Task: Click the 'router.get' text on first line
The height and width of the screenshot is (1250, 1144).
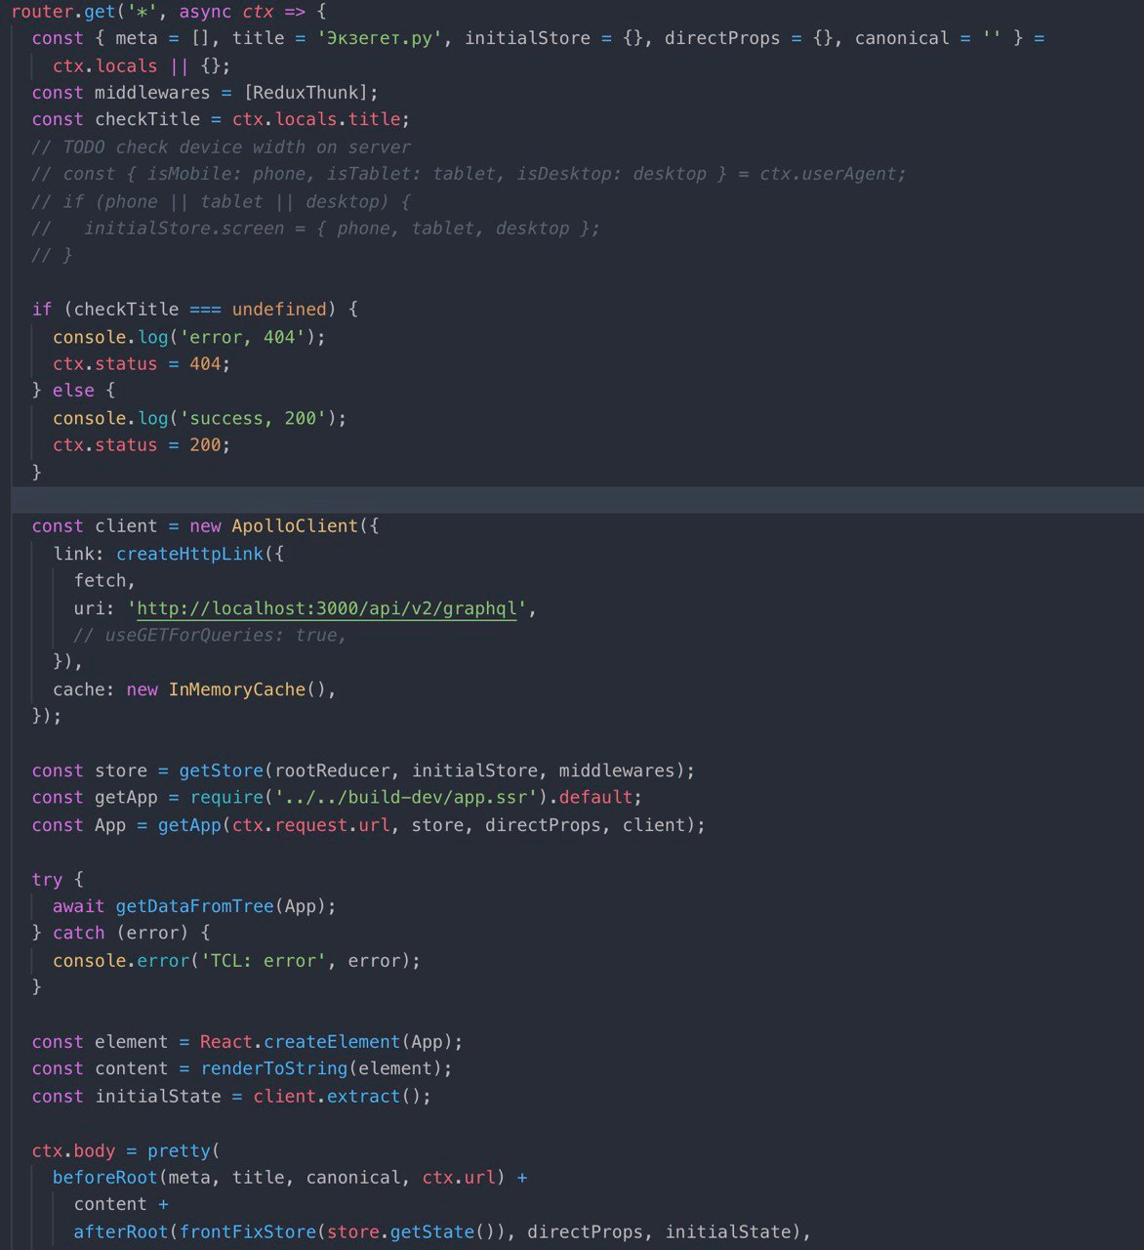Action: 63,12
